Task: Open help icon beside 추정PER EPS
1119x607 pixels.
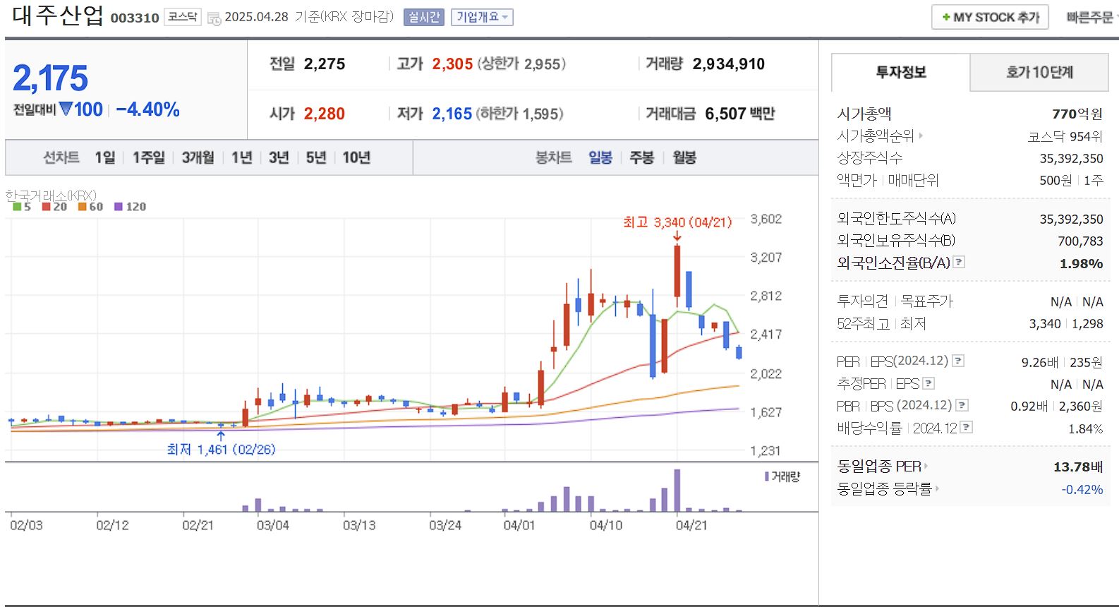Action: click(929, 383)
